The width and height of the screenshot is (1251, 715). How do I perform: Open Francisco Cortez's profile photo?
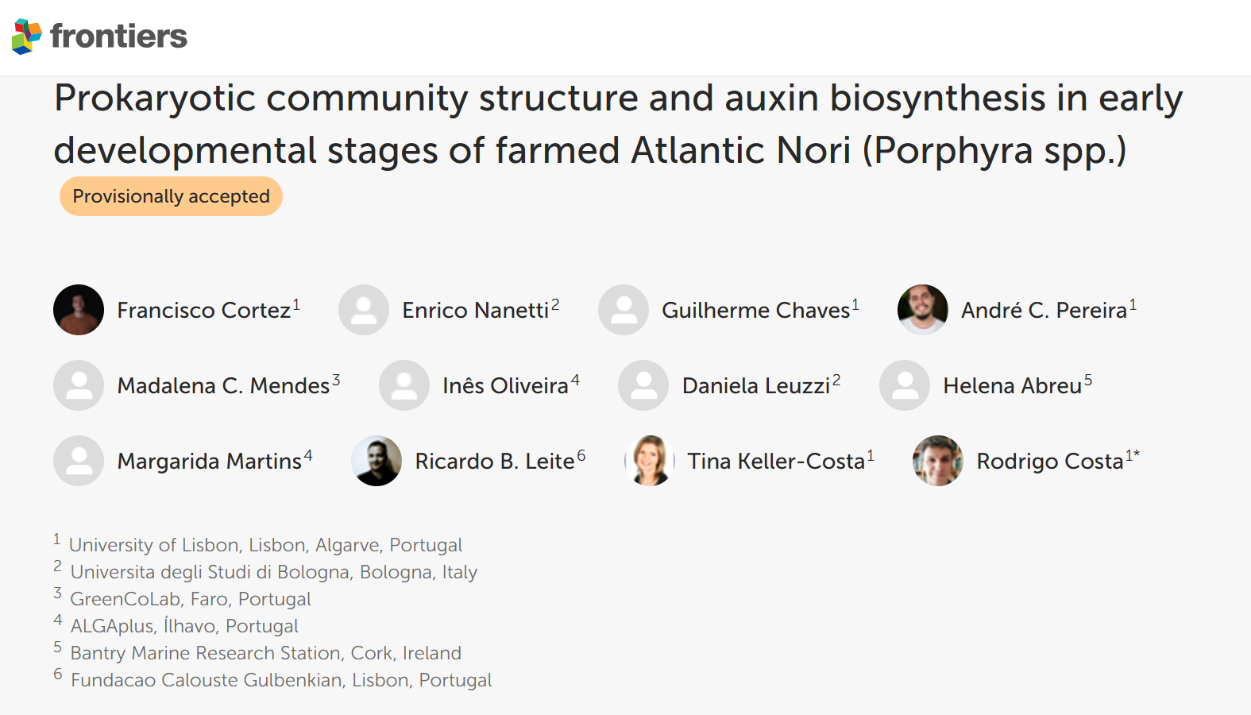(79, 310)
